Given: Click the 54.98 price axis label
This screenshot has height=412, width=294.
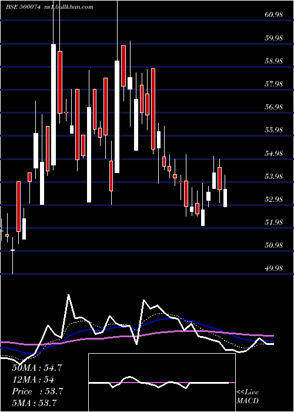Looking at the screenshot, I should [x=274, y=153].
